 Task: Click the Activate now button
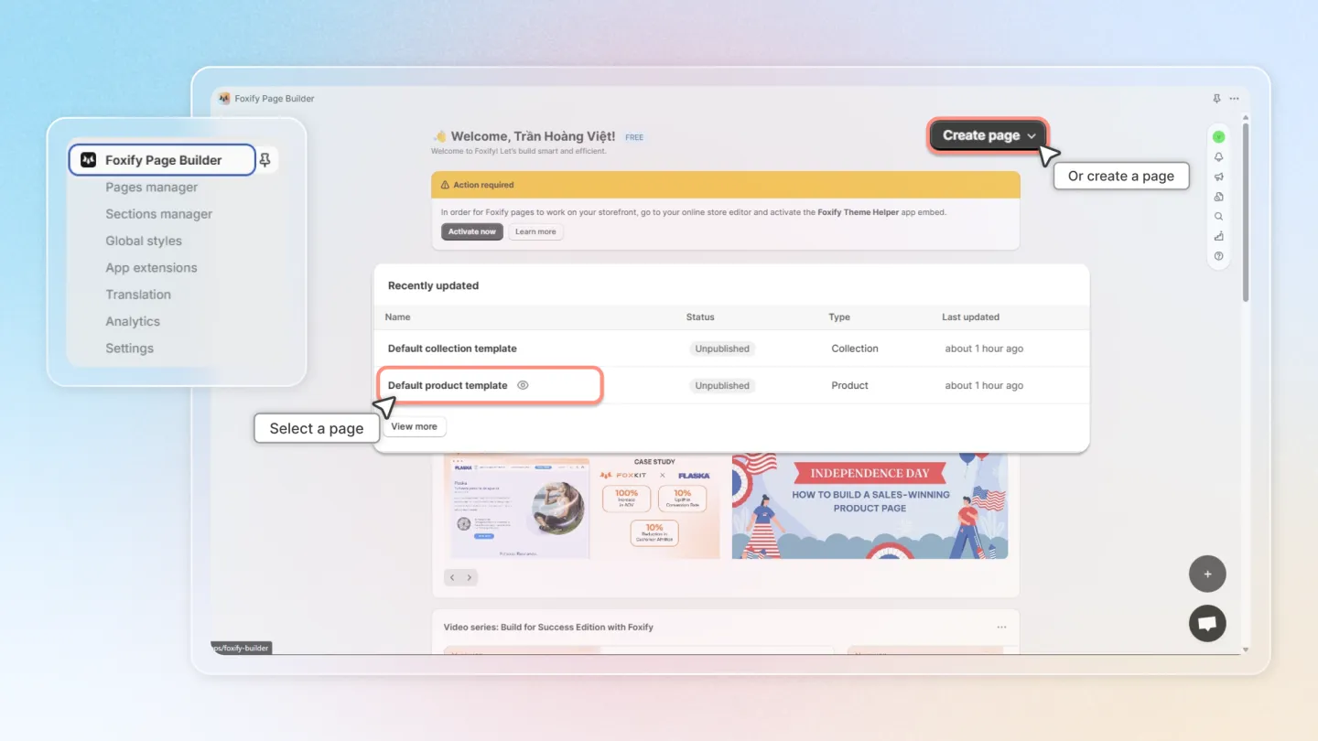pyautogui.click(x=472, y=231)
